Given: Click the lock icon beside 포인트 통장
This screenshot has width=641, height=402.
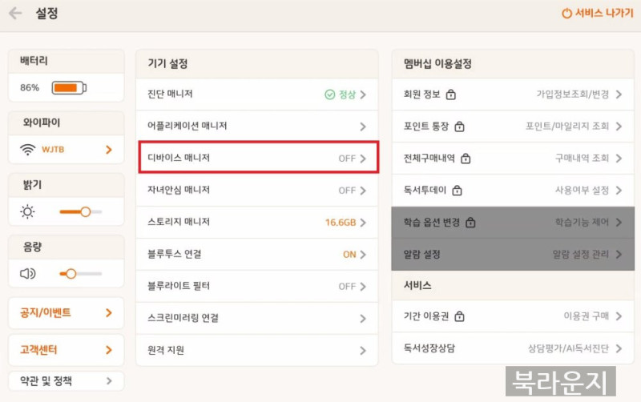Looking at the screenshot, I should 459,127.
